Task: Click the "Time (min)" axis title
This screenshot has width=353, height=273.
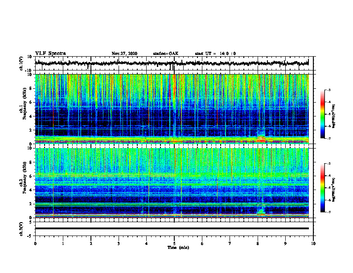Action: click(x=178, y=248)
